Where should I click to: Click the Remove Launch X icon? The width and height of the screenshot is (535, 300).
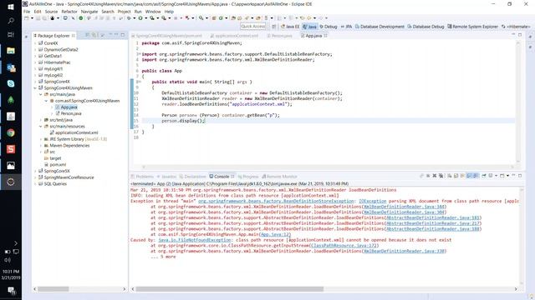click(435, 176)
